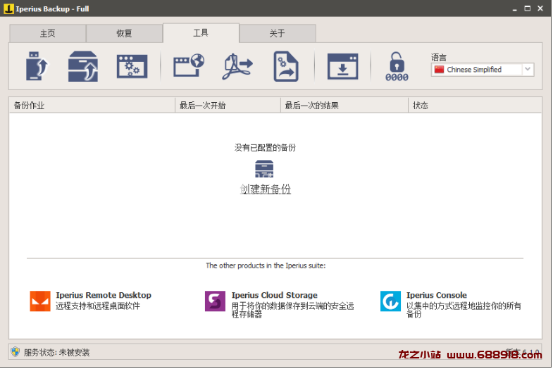Click the PDF export arrow icon
The image size is (553, 369).
click(x=237, y=66)
